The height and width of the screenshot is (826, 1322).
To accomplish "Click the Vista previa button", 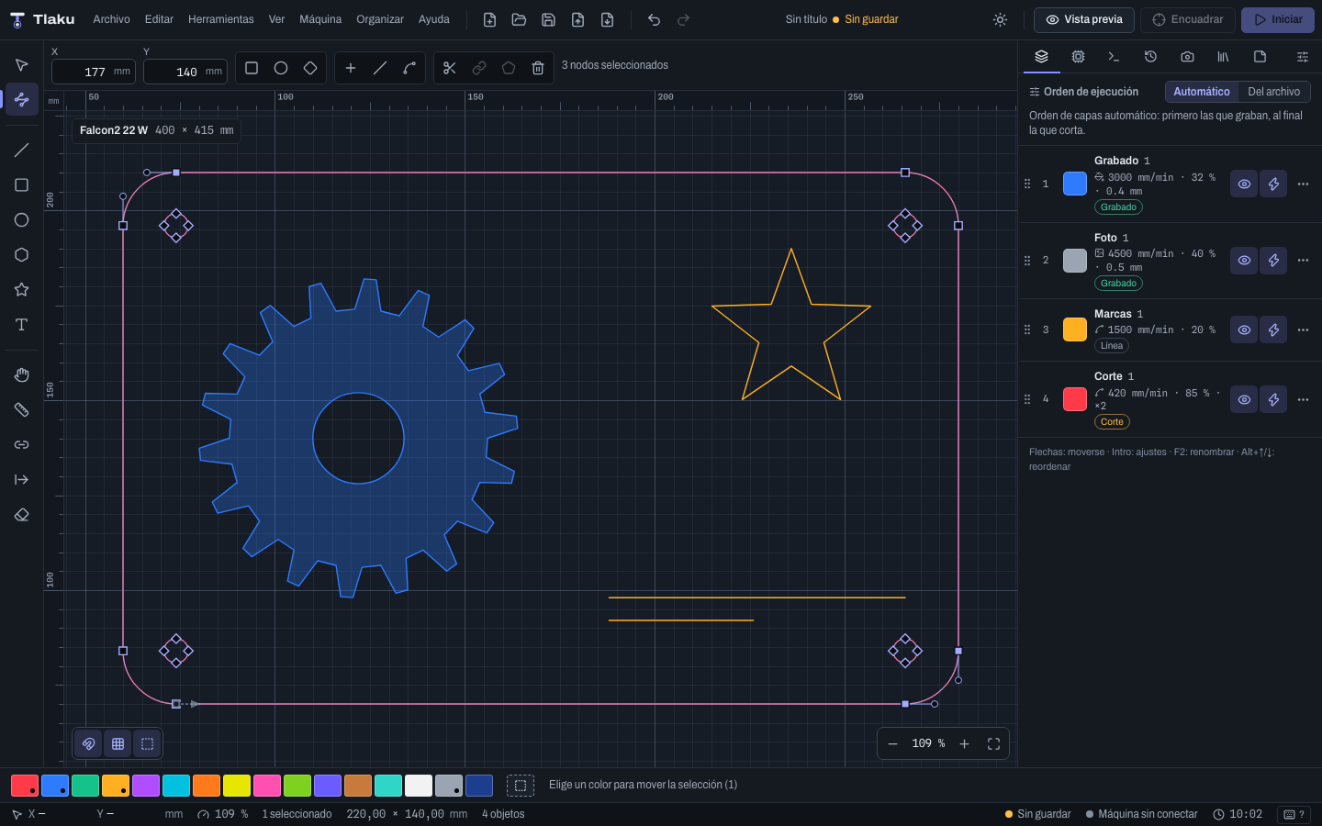I will point(1084,19).
